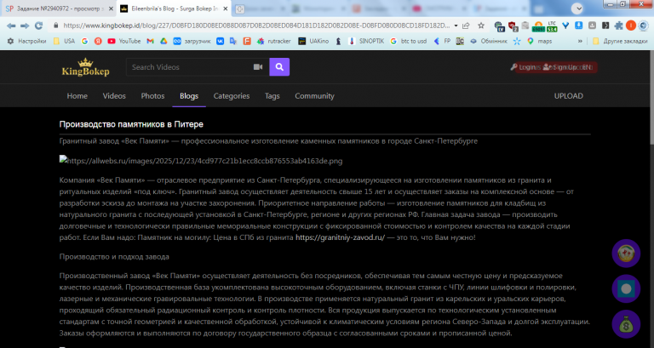Screen dimensions: 654x348
Task: Open the Blogs menu item
Action: point(189,96)
